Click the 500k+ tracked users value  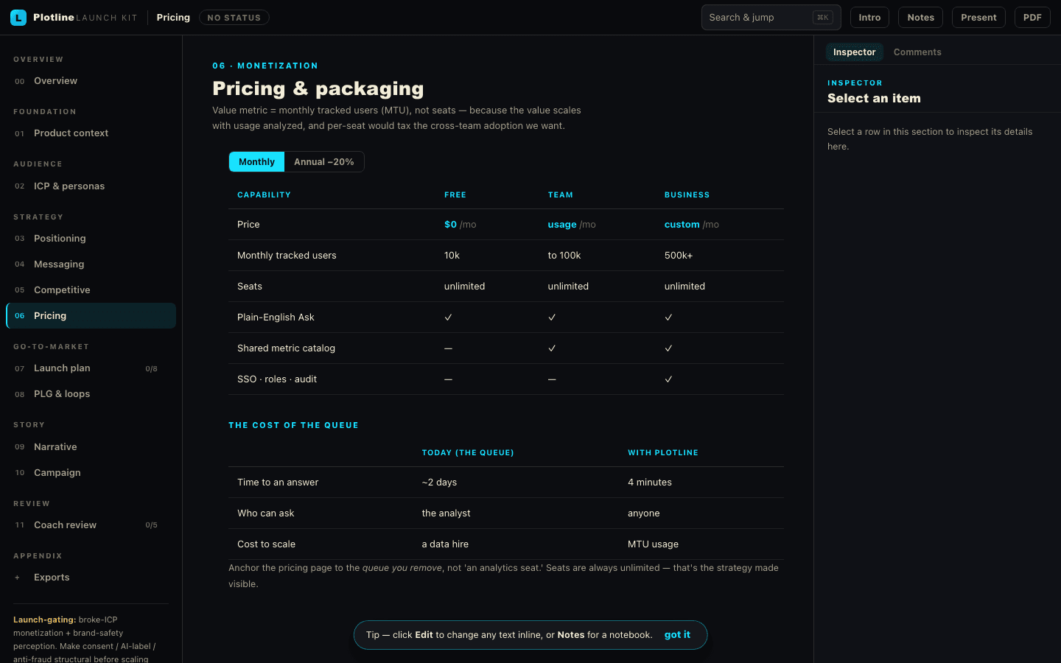(679, 256)
